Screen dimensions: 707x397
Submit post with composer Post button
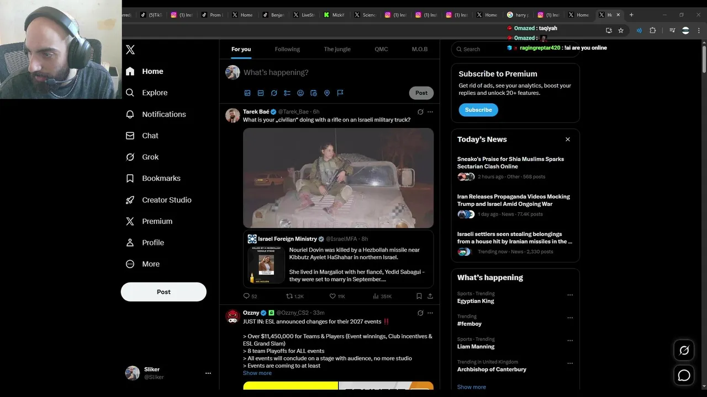click(x=421, y=93)
